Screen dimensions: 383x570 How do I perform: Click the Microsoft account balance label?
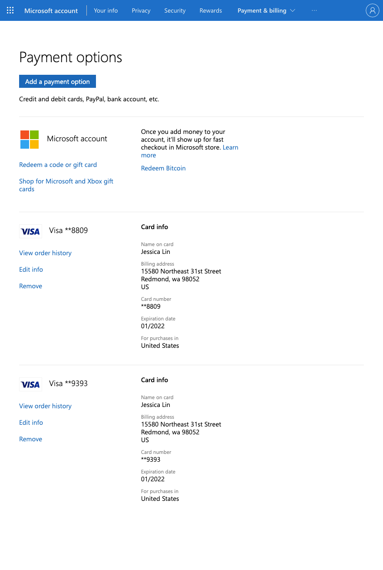click(x=77, y=139)
